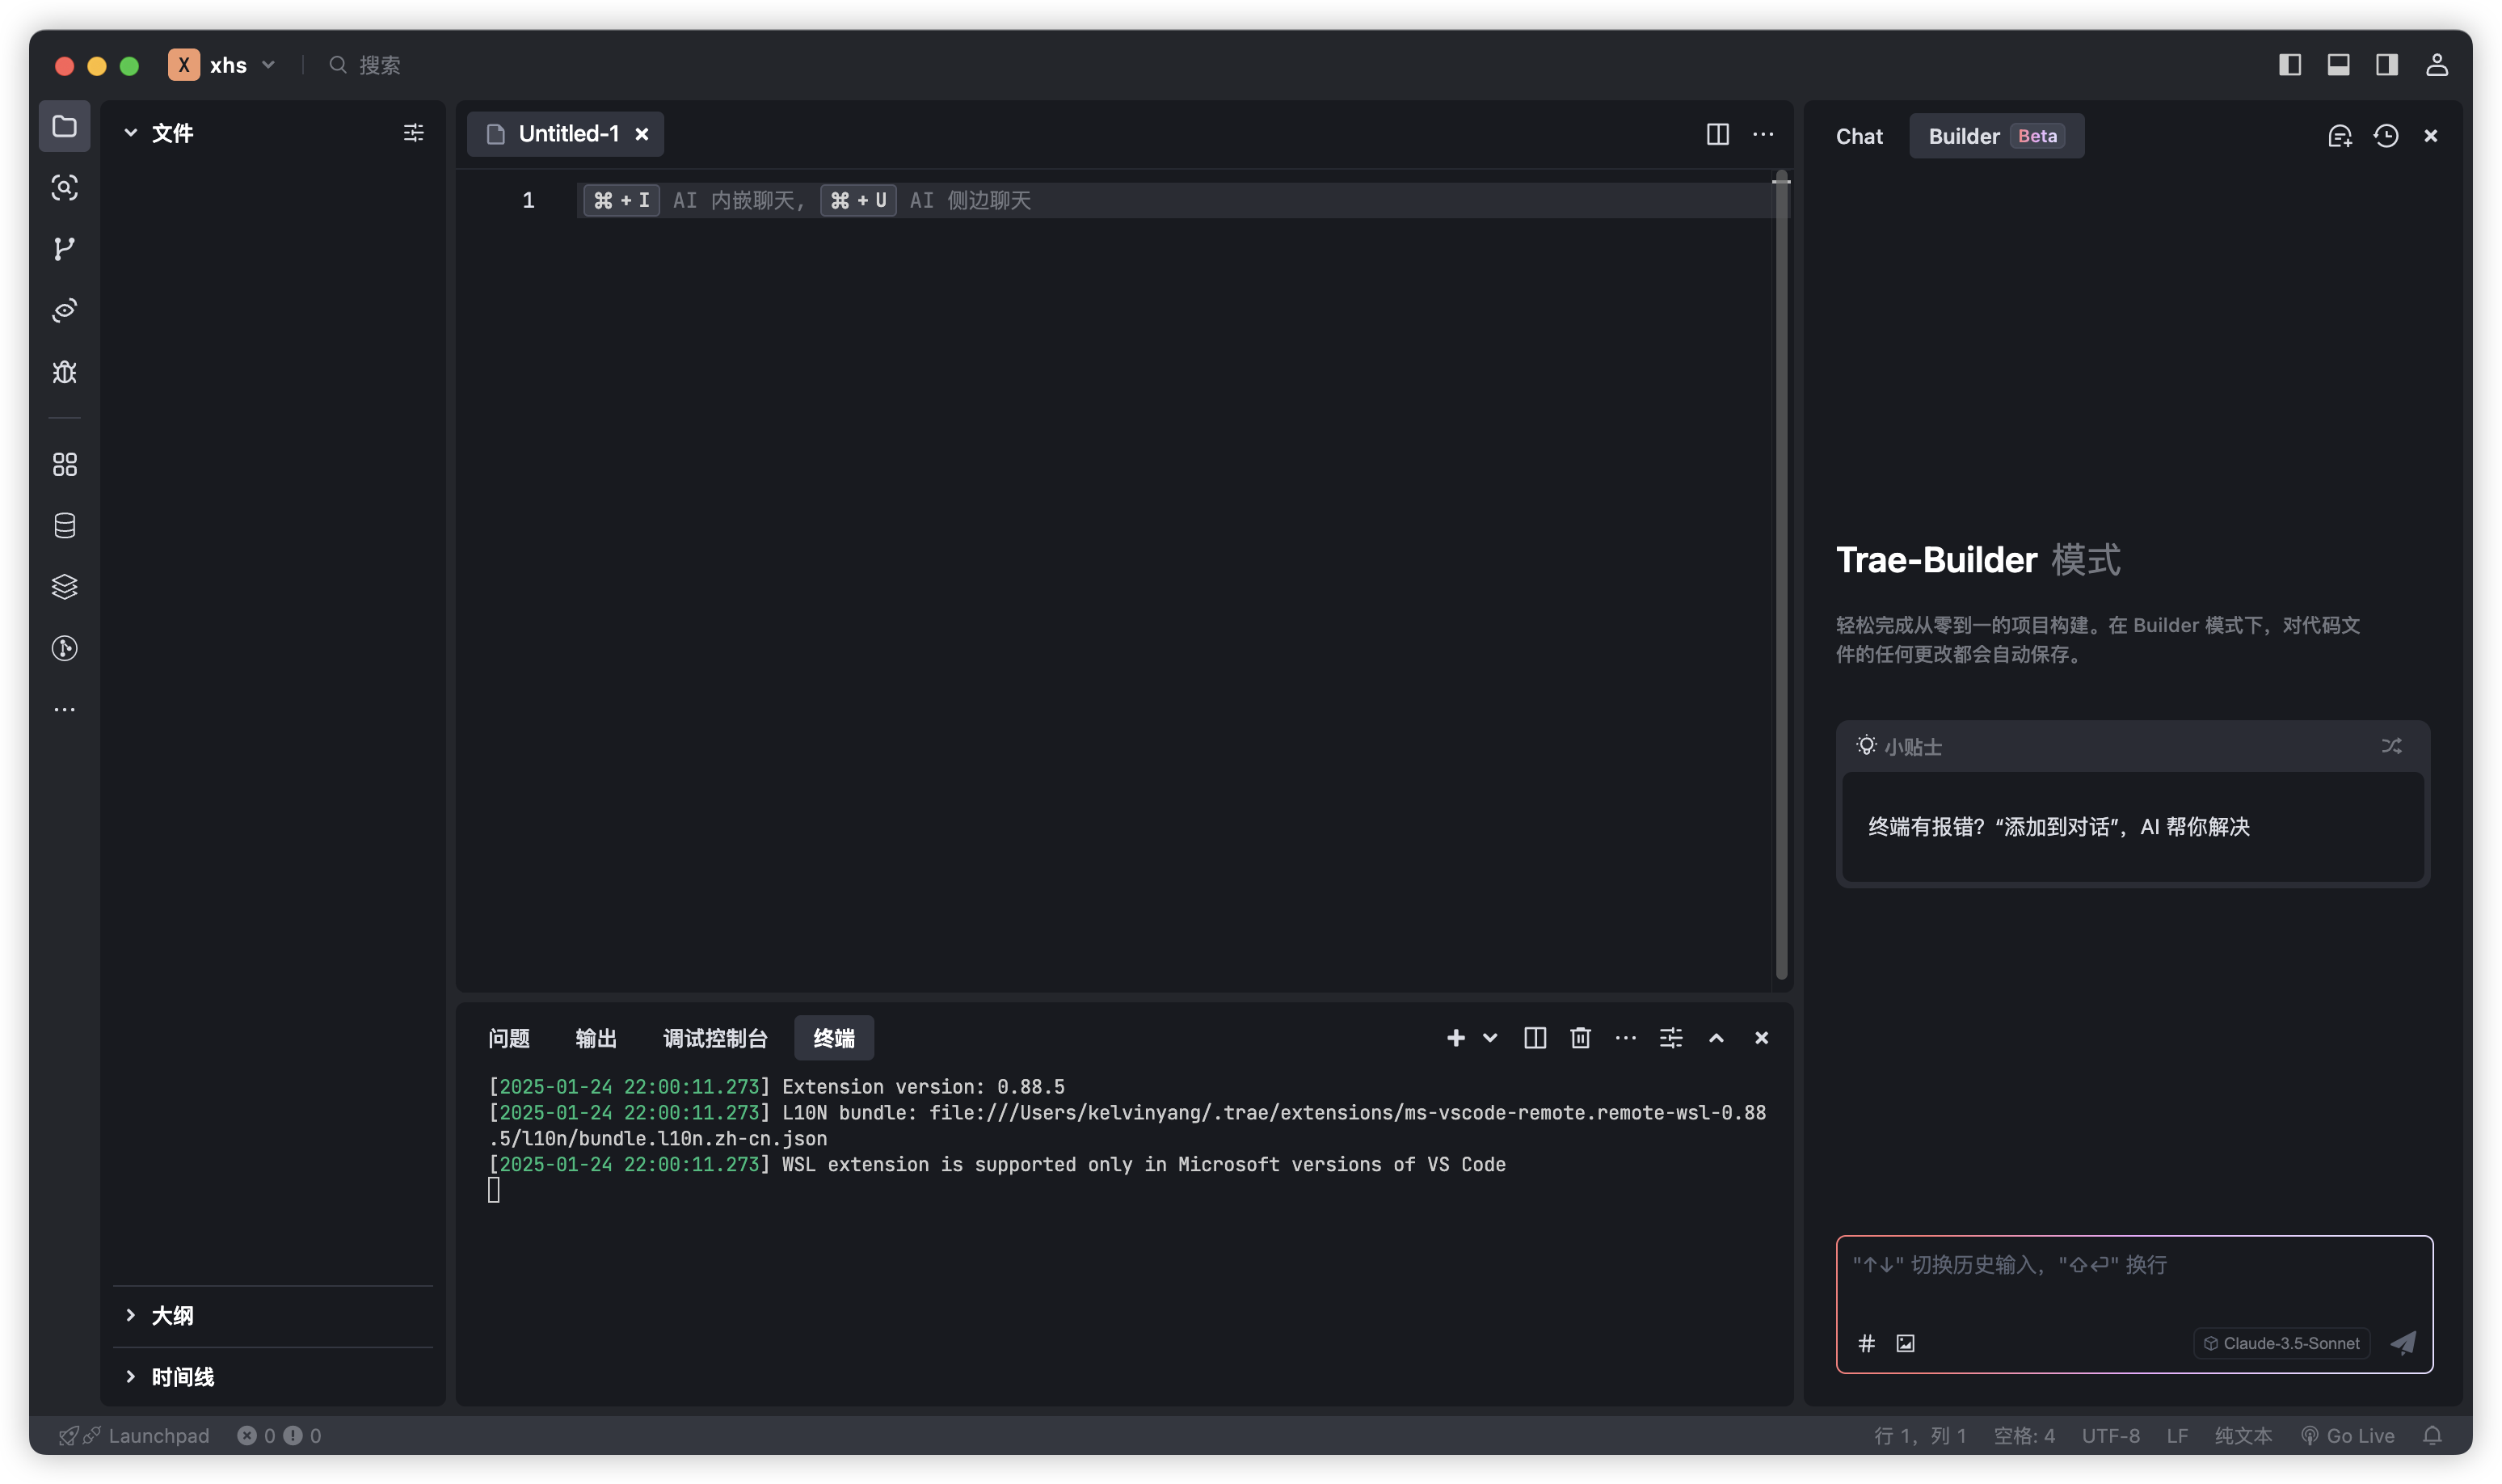Add context with the hash icon
This screenshot has width=2502, height=1484.
pyautogui.click(x=1865, y=1343)
